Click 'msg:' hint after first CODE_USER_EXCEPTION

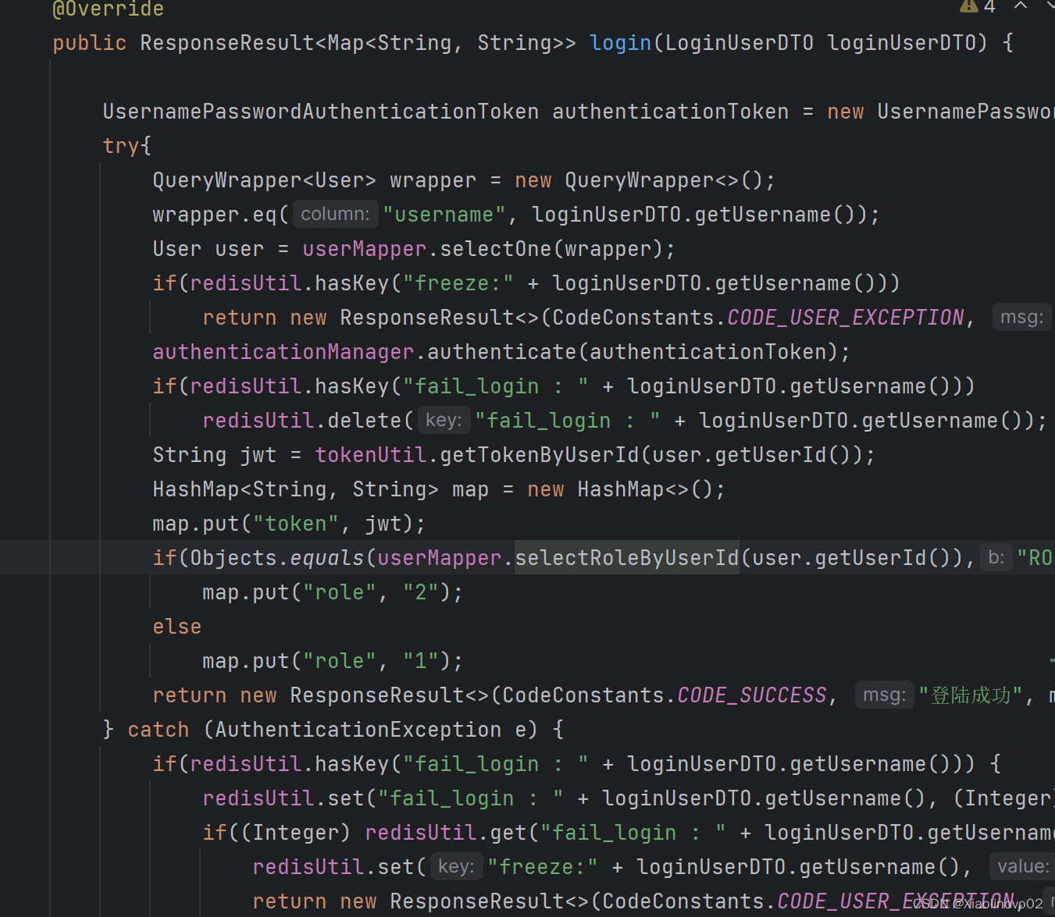pyautogui.click(x=1022, y=317)
